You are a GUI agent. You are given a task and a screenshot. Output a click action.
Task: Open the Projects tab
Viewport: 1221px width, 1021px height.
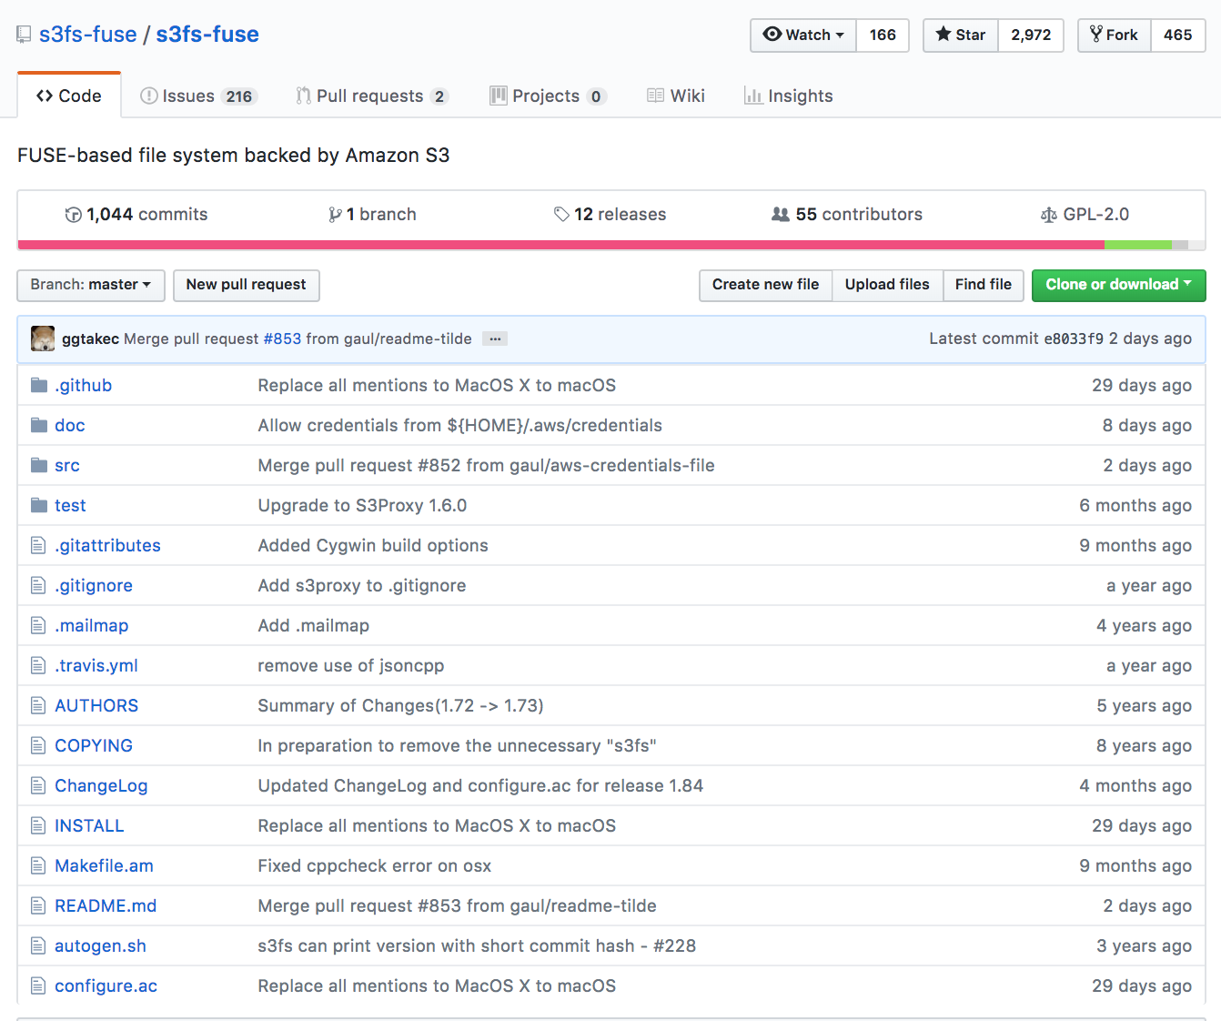click(548, 96)
